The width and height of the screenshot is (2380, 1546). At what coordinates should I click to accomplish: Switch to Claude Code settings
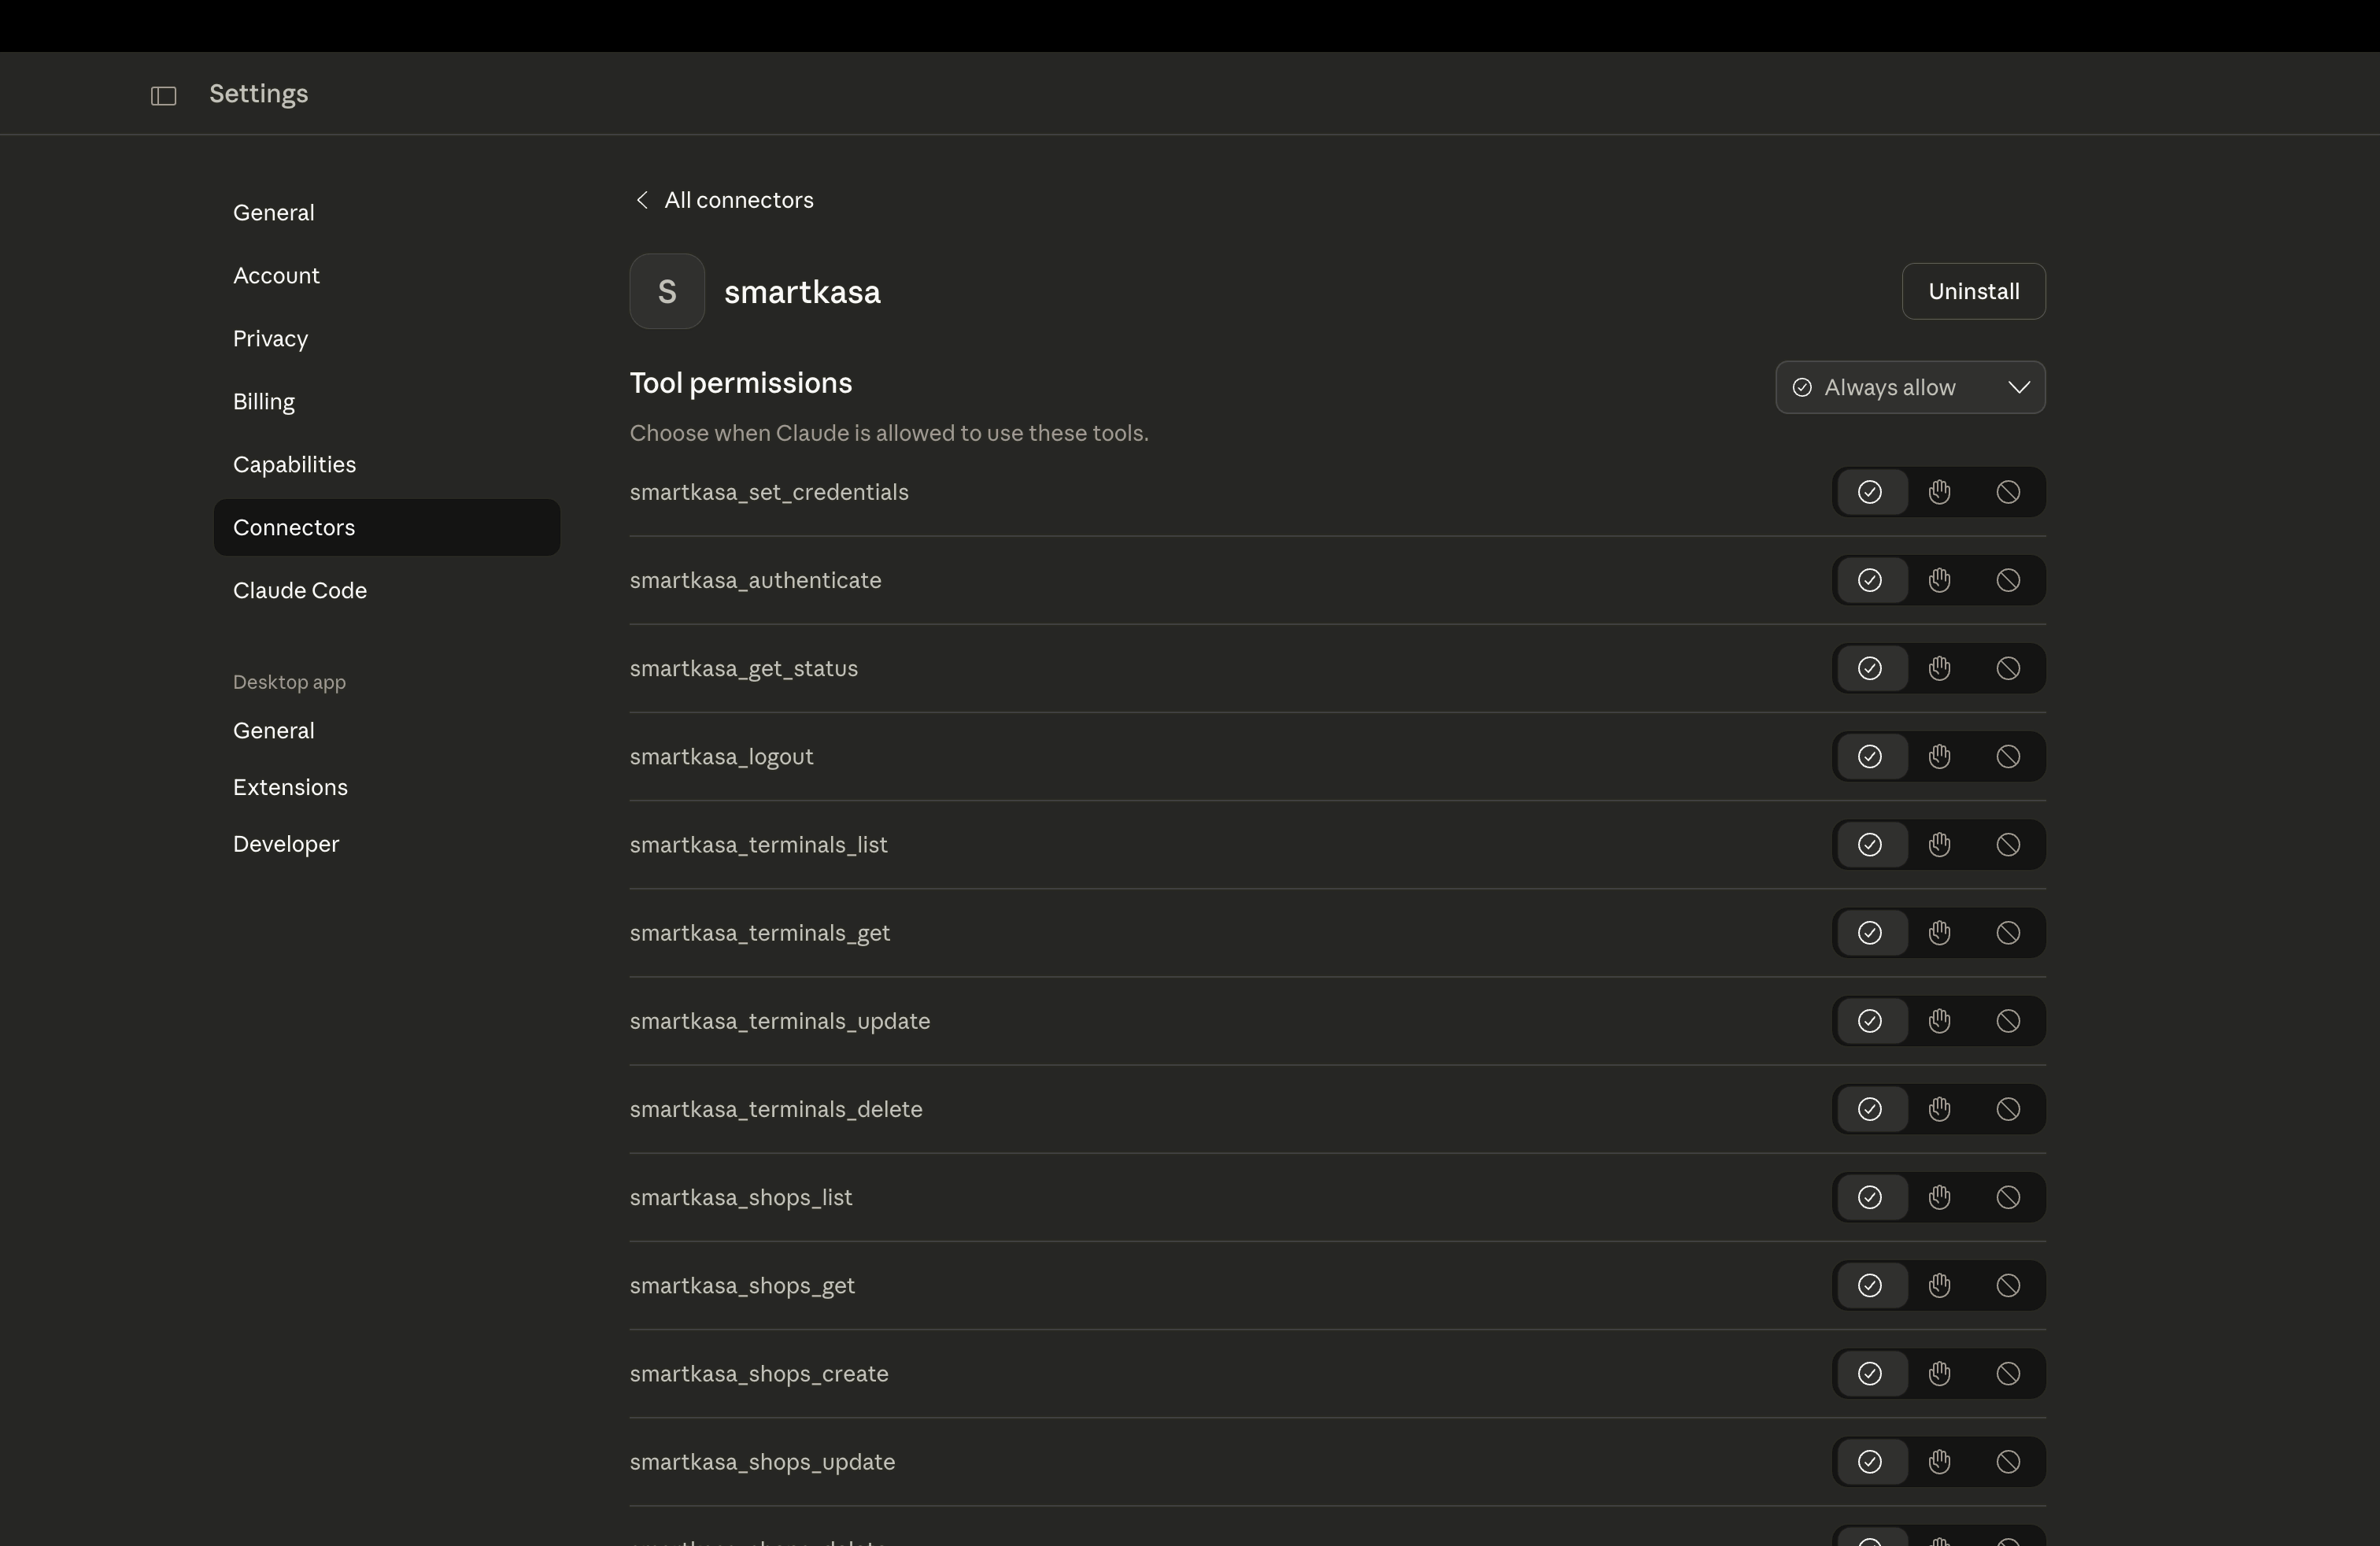coord(299,590)
